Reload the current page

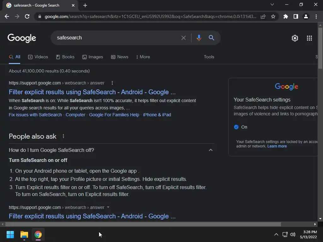click(x=27, y=16)
